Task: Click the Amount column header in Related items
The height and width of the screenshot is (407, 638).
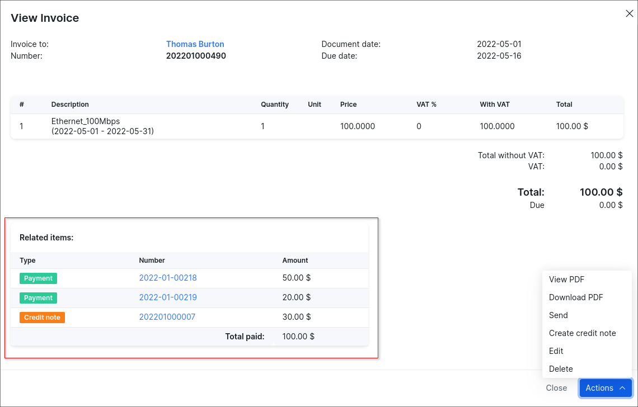Action: click(x=295, y=261)
